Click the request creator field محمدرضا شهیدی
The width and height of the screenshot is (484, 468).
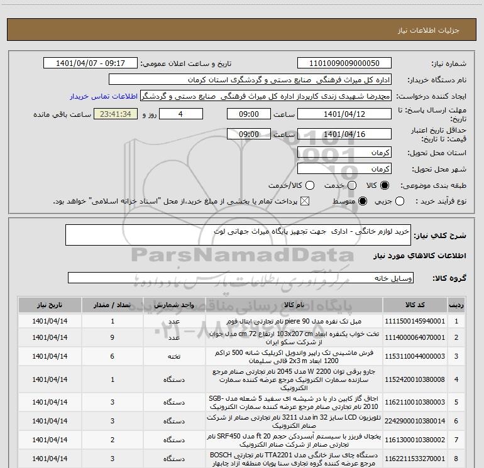[x=266, y=96]
